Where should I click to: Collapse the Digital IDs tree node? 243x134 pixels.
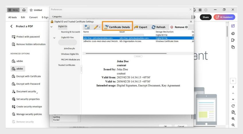(52, 27)
